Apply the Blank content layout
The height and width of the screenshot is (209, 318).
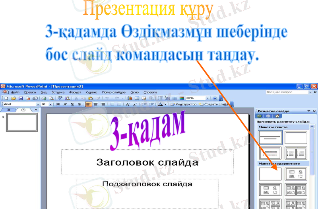270,174
